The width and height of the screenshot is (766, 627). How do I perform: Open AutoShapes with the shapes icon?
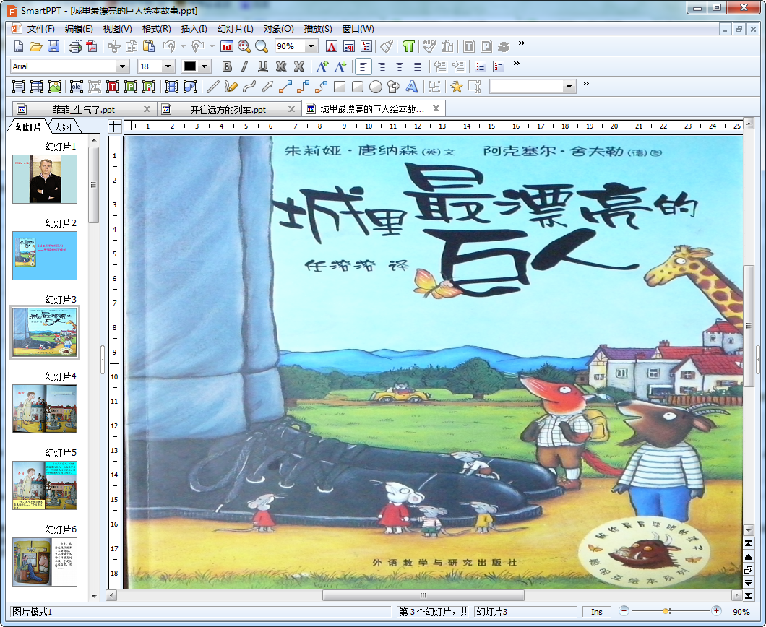point(394,87)
